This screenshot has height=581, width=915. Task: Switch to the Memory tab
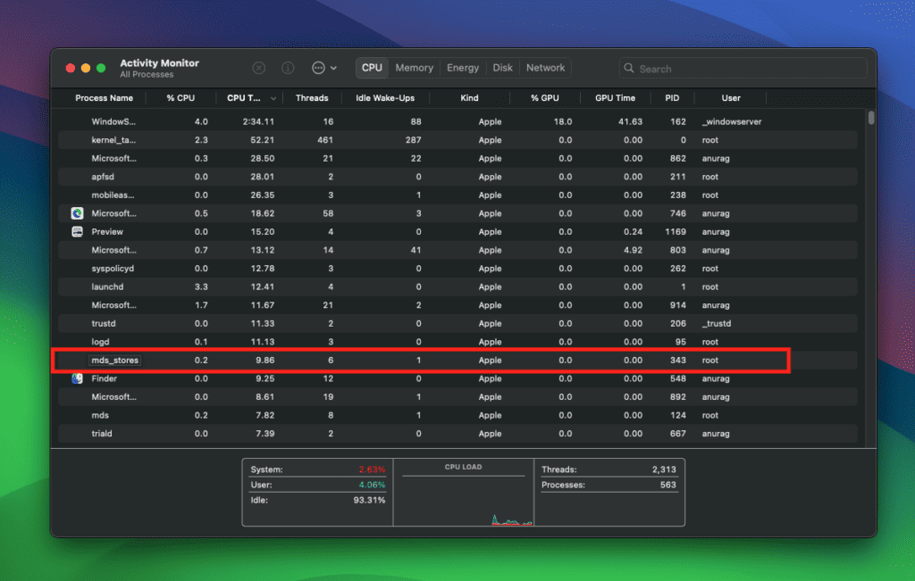[x=414, y=68]
